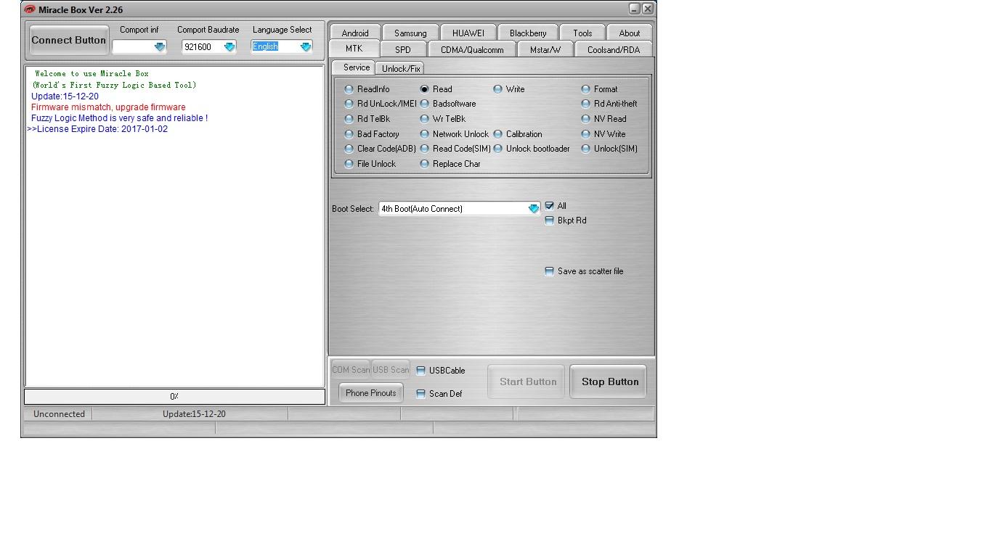Choose the Read Code(SIM) option
The height and width of the screenshot is (557, 992).
click(x=455, y=149)
